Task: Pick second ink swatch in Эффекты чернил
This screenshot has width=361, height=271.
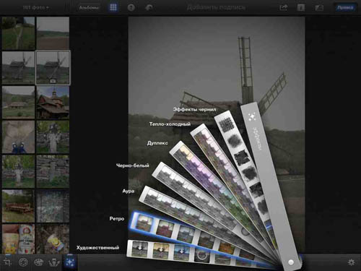Action: (234, 140)
